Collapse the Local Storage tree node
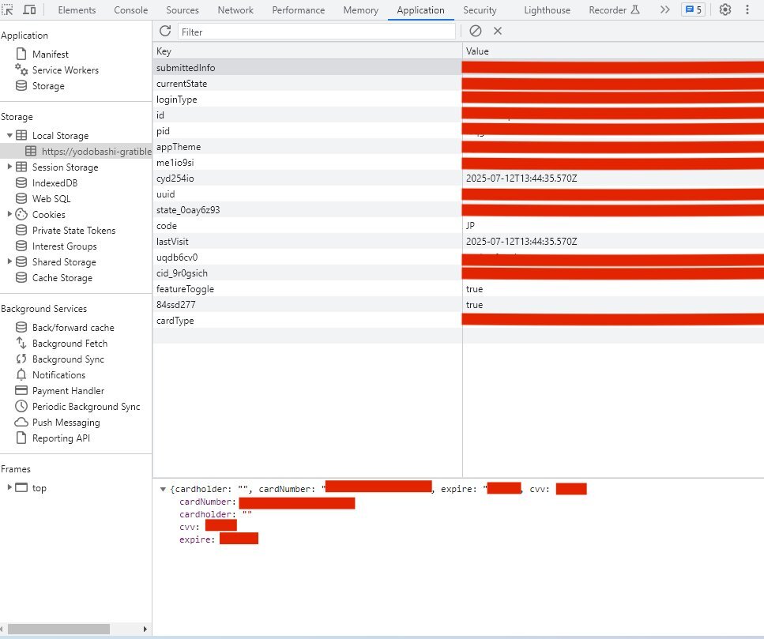This screenshot has width=764, height=639. [x=9, y=135]
